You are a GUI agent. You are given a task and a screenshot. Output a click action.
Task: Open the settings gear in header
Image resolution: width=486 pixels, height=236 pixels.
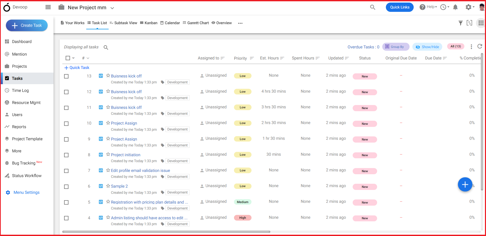click(x=468, y=7)
